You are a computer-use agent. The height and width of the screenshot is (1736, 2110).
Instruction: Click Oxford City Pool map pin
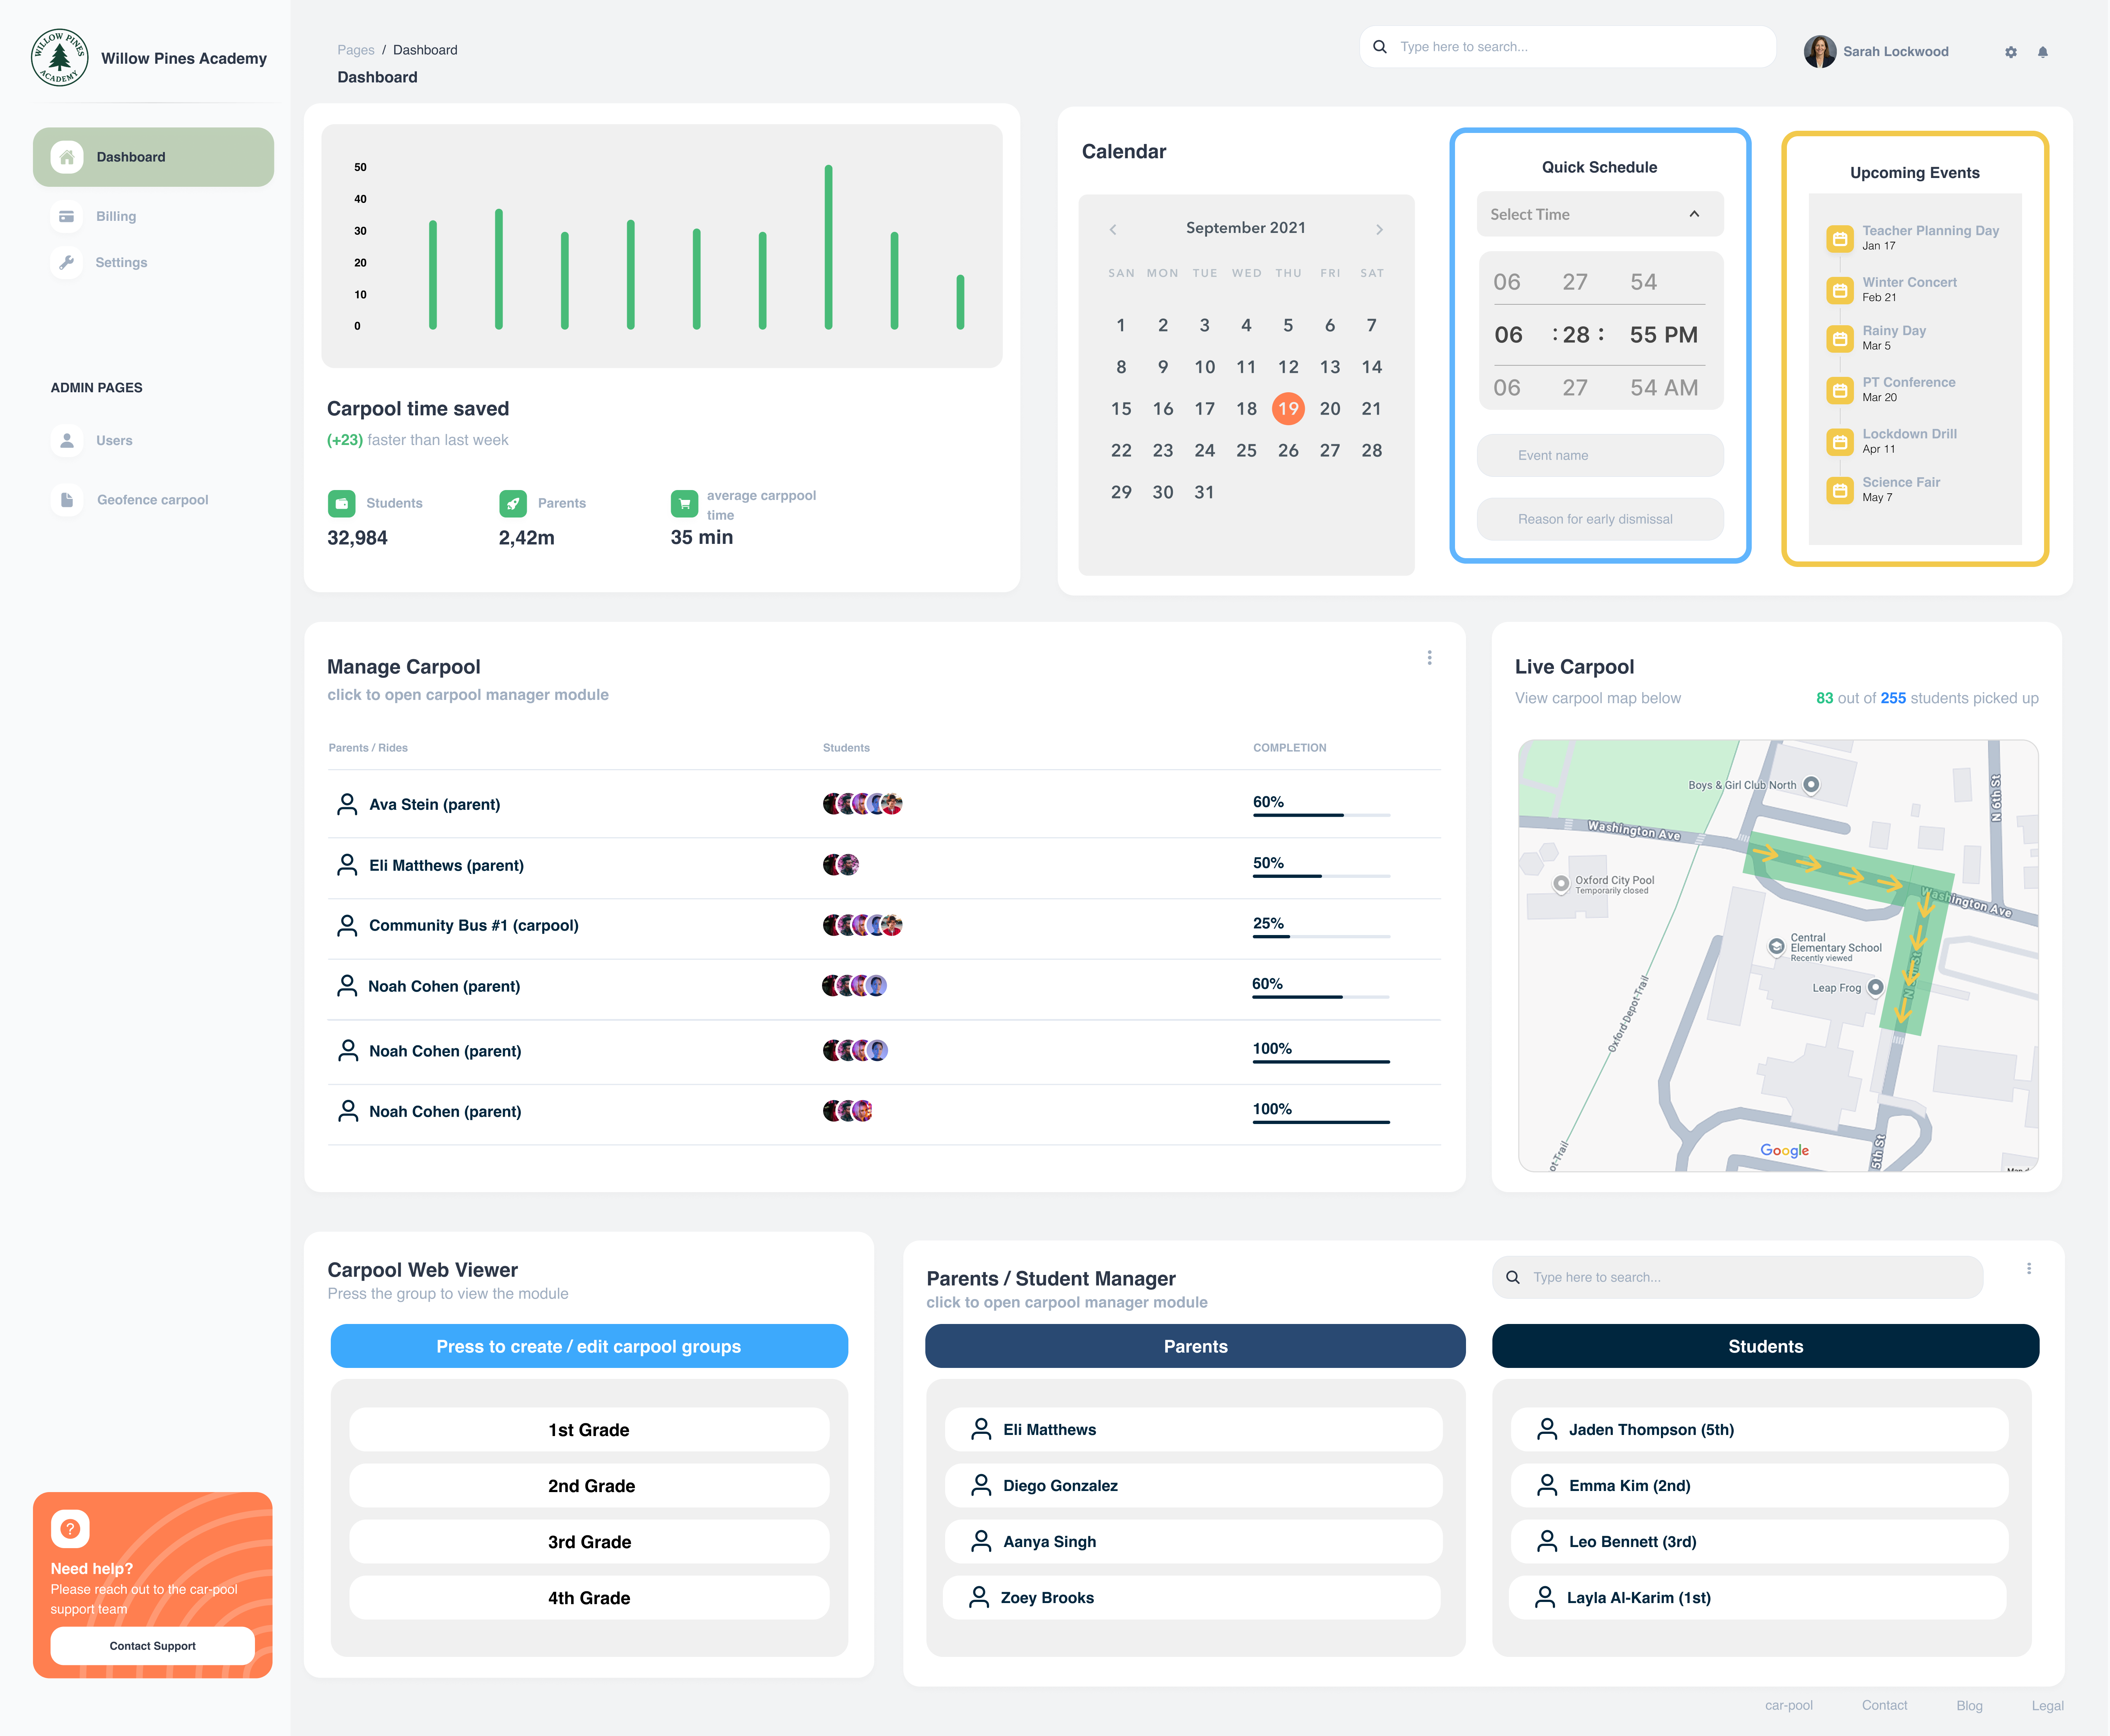tap(1561, 884)
